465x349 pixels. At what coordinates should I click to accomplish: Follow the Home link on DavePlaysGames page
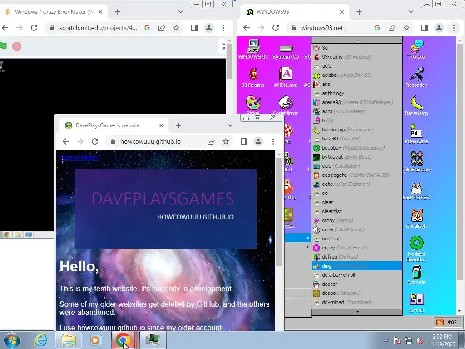coord(69,157)
